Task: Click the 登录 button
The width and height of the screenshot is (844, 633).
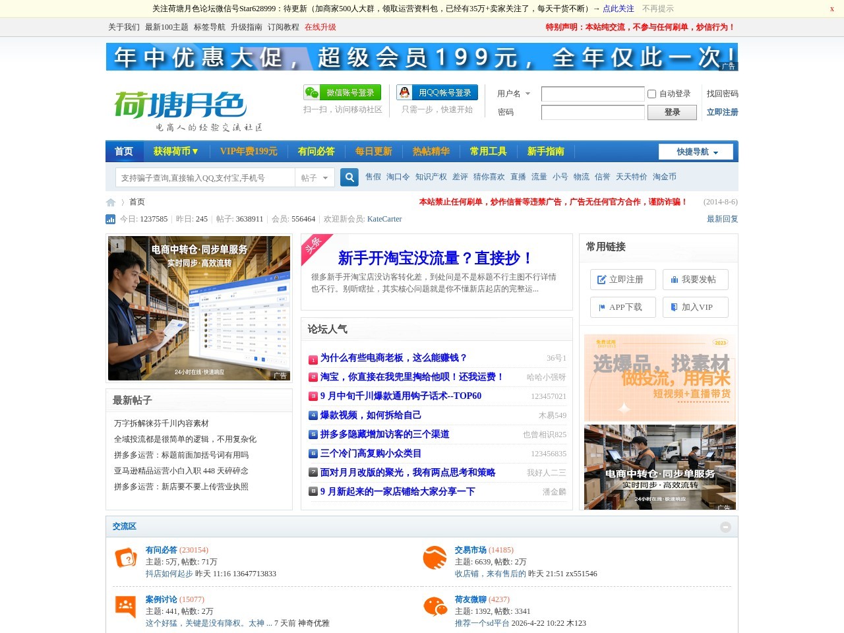Action: click(672, 112)
